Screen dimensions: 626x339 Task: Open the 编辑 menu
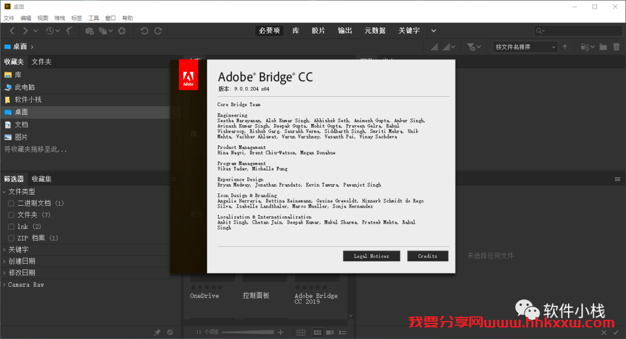click(26, 18)
